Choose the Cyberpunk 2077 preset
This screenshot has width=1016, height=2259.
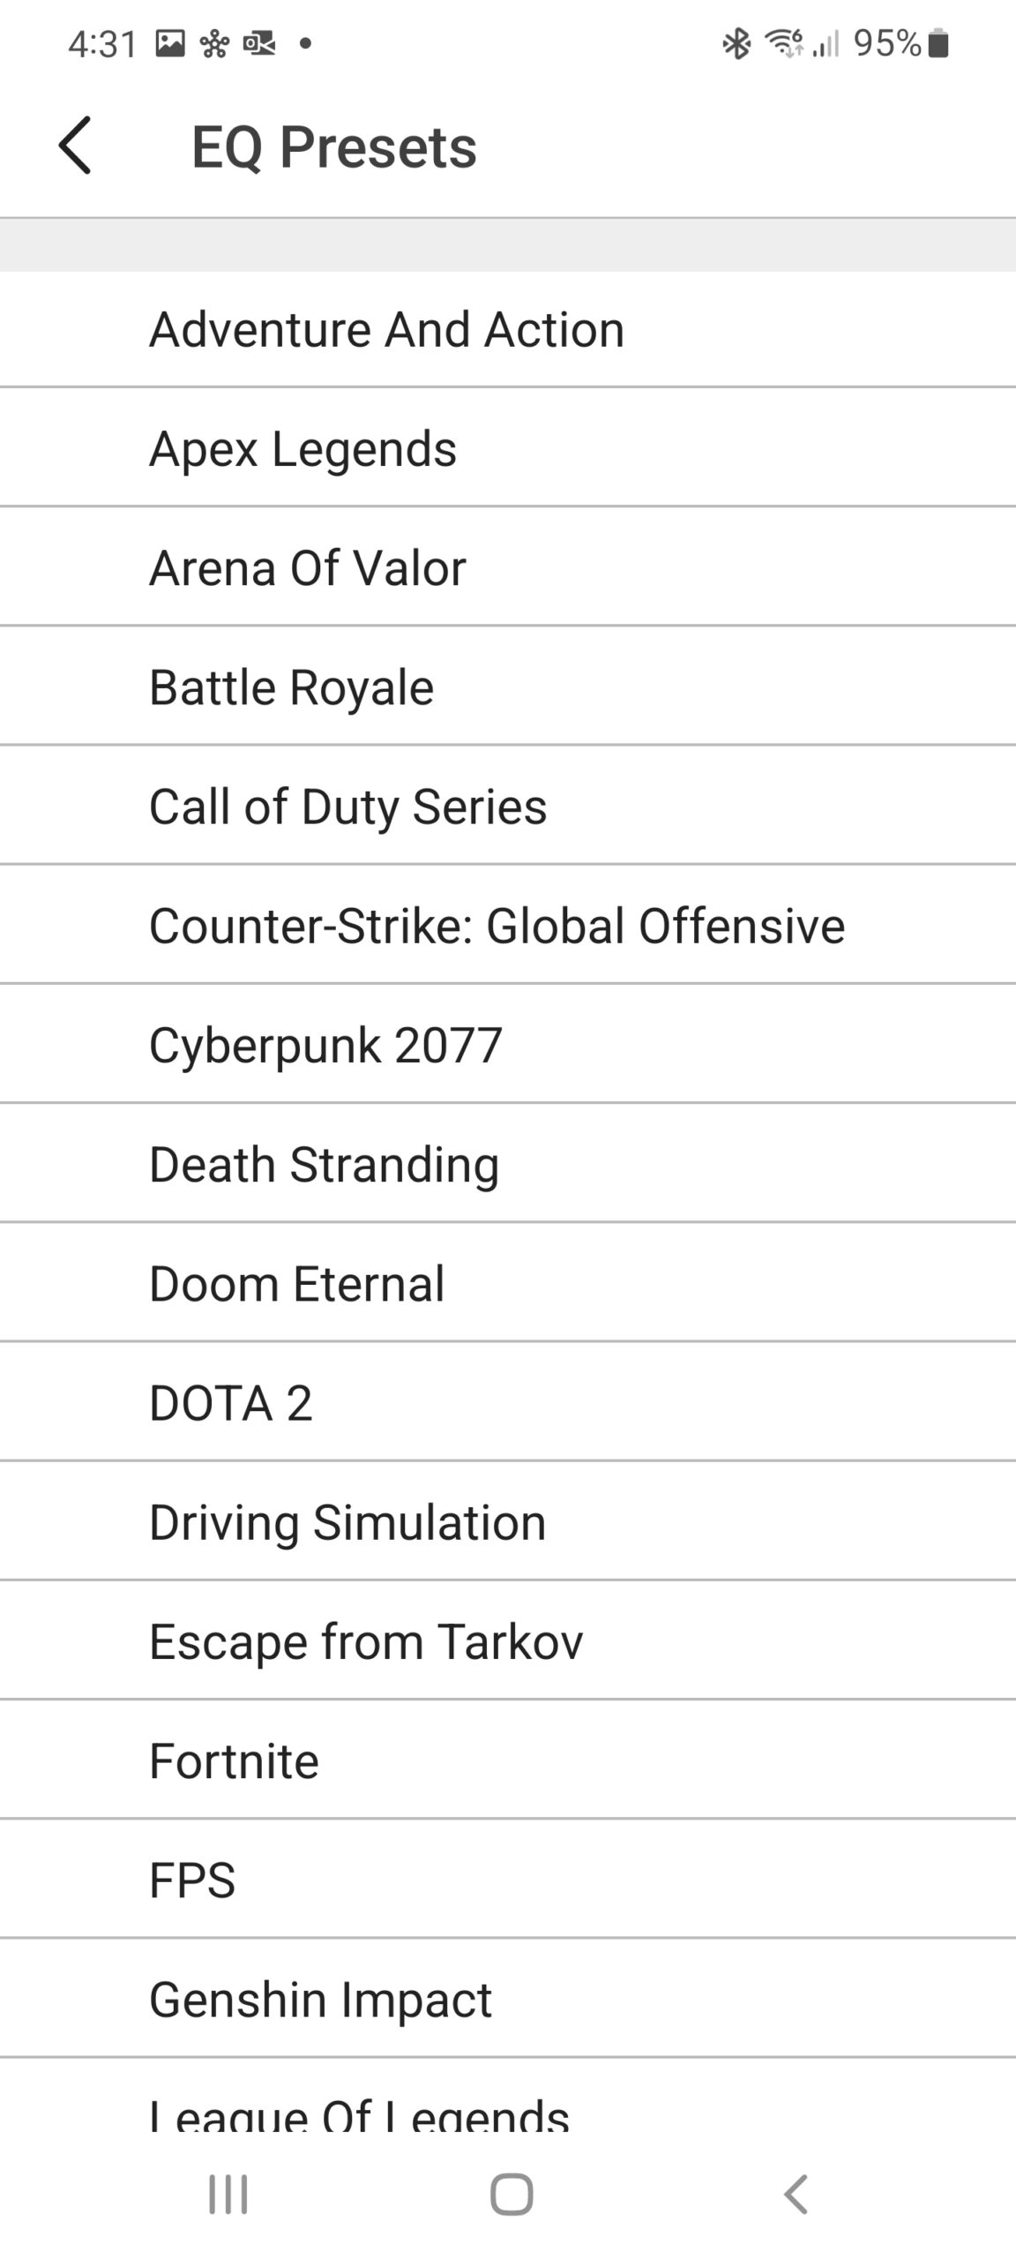tap(325, 1045)
